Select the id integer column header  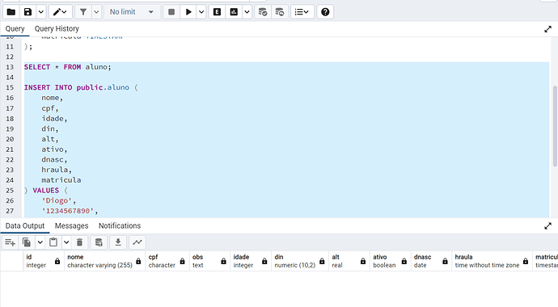44,261
